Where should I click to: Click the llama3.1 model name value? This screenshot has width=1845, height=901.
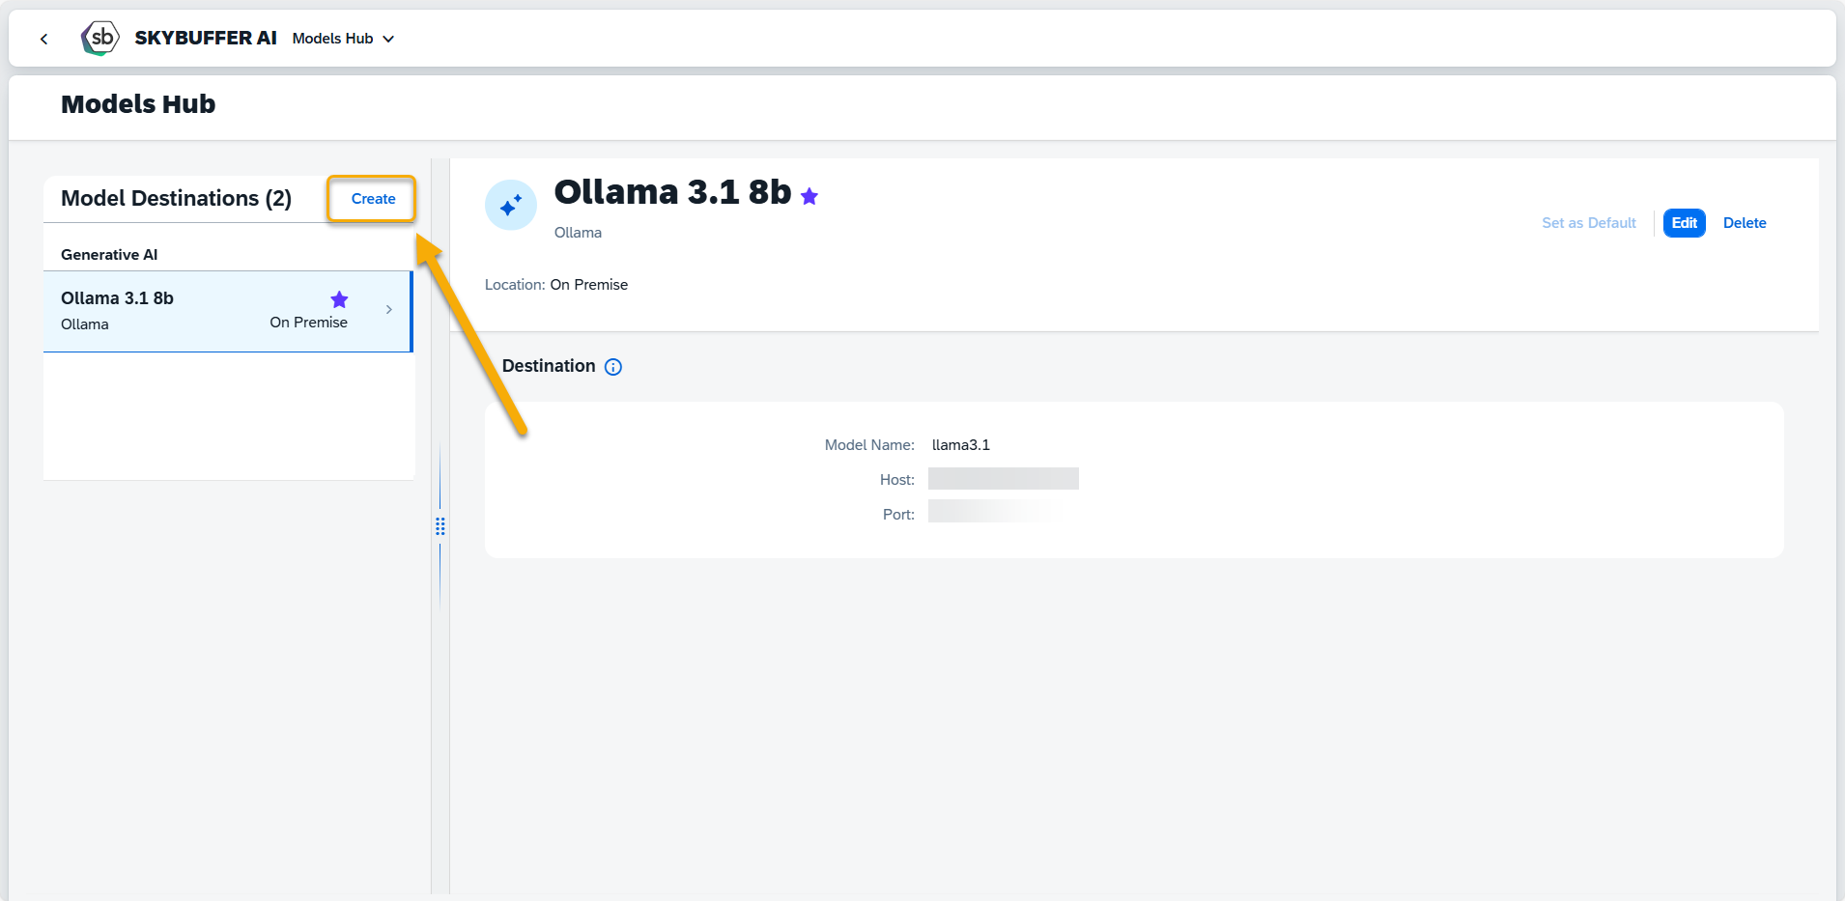pyautogui.click(x=961, y=445)
